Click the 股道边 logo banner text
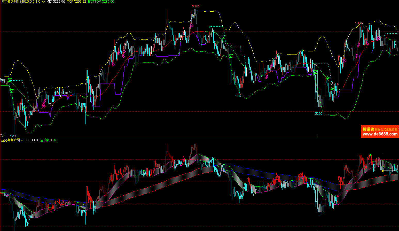Viewport: 399px width, 231px height. (x=369, y=129)
